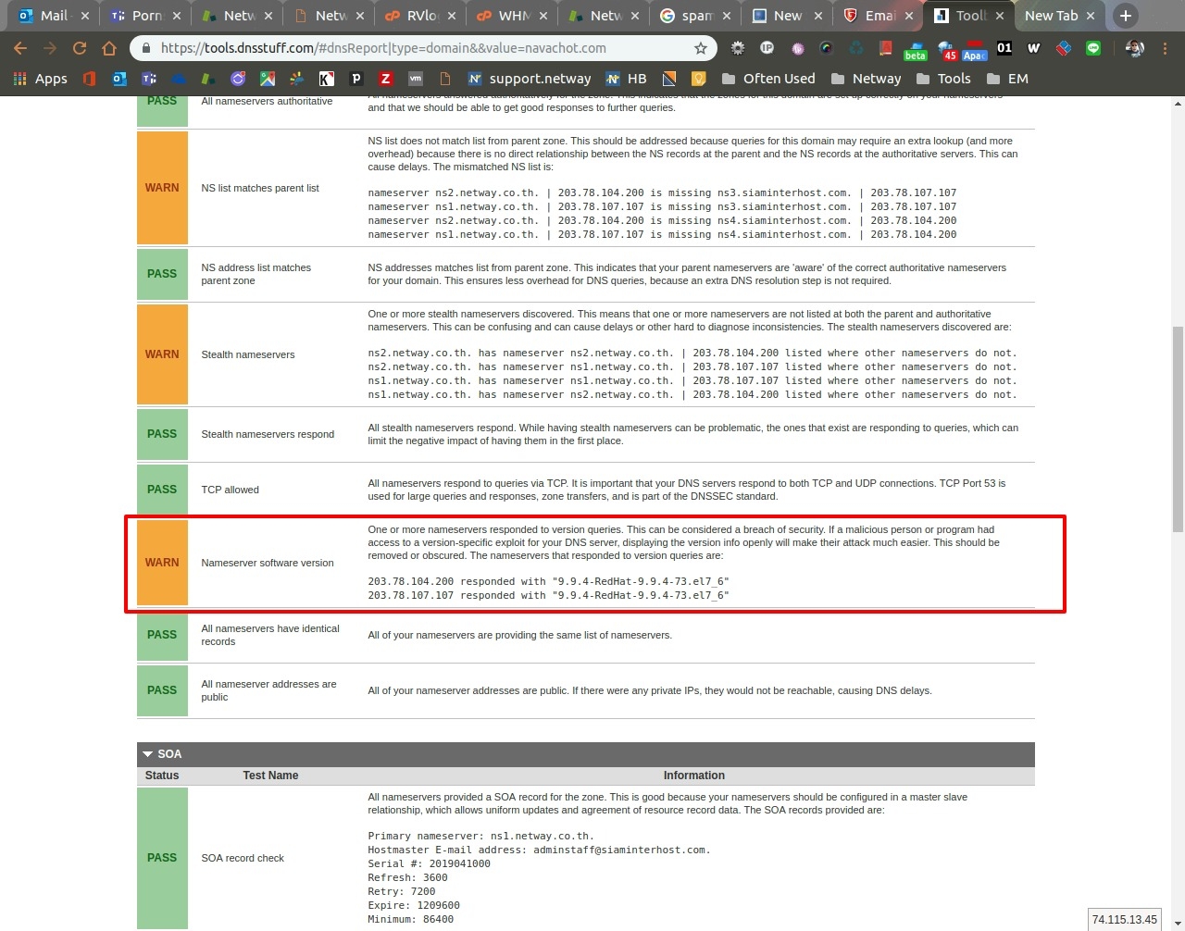The width and height of the screenshot is (1185, 931).
Task: Open the Google Maps bookmark icon
Action: point(268,79)
